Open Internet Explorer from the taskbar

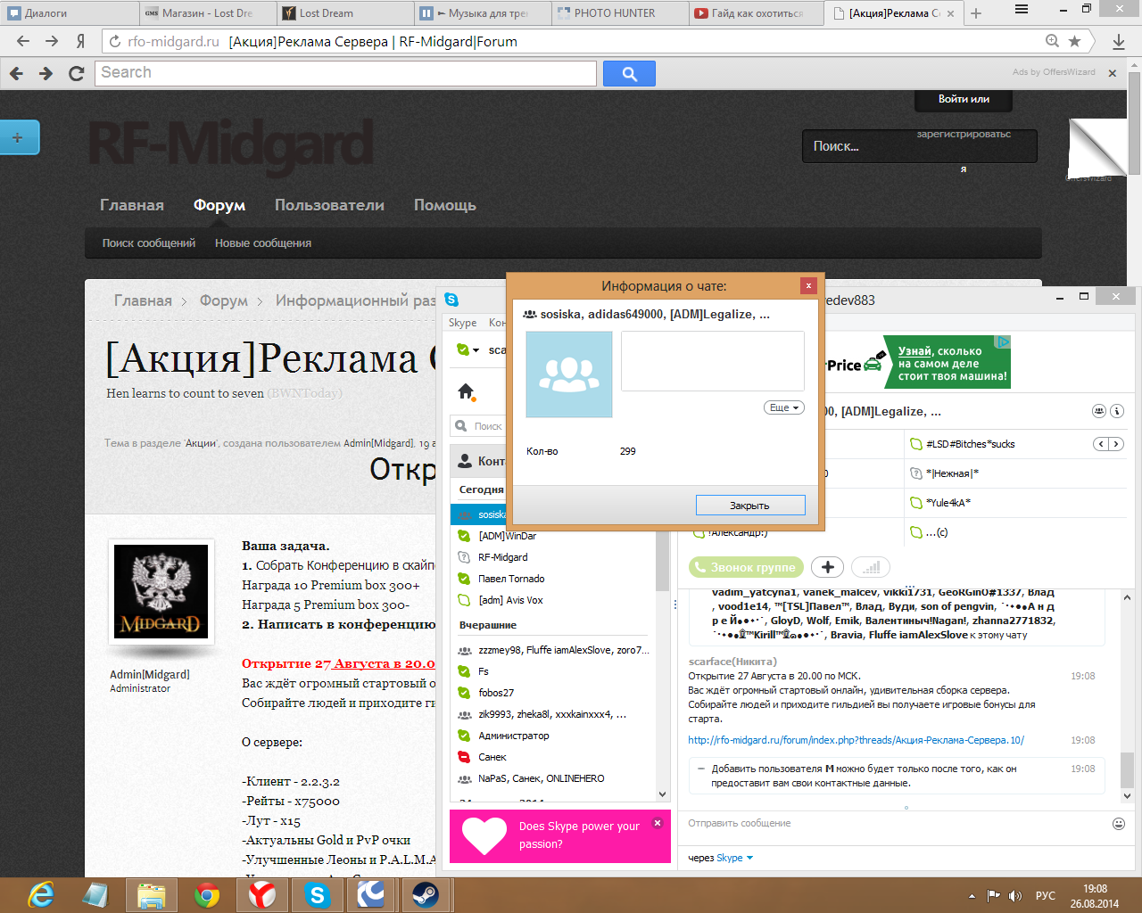41,894
